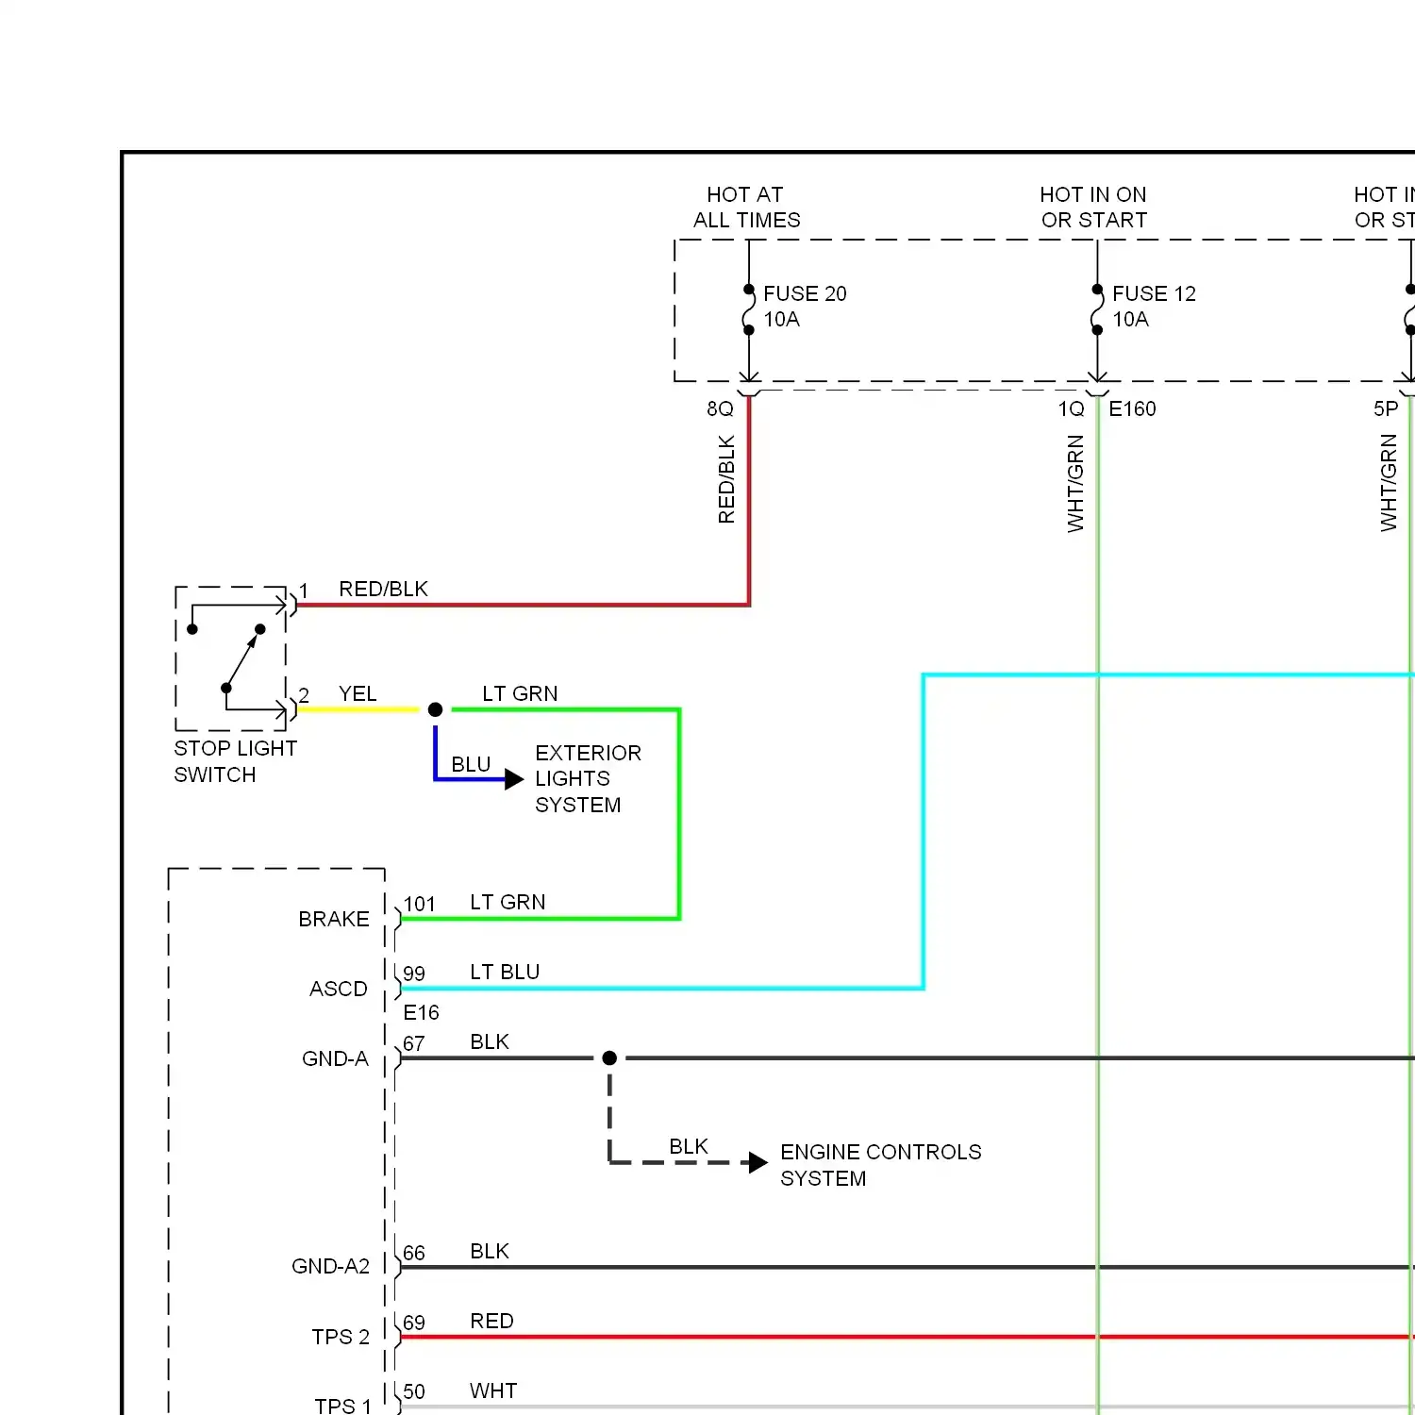Click the 'YEL' wire label at switch pin 2
The height and width of the screenshot is (1415, 1415).
(358, 693)
